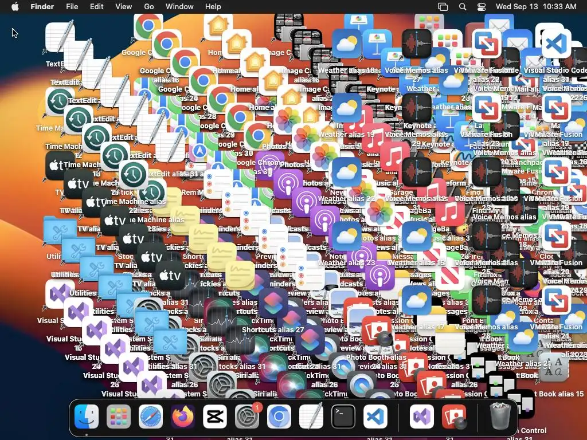This screenshot has height=440, width=587.
Task: Select the Photo Booth alias 24 desktop icon
Action: point(377,332)
